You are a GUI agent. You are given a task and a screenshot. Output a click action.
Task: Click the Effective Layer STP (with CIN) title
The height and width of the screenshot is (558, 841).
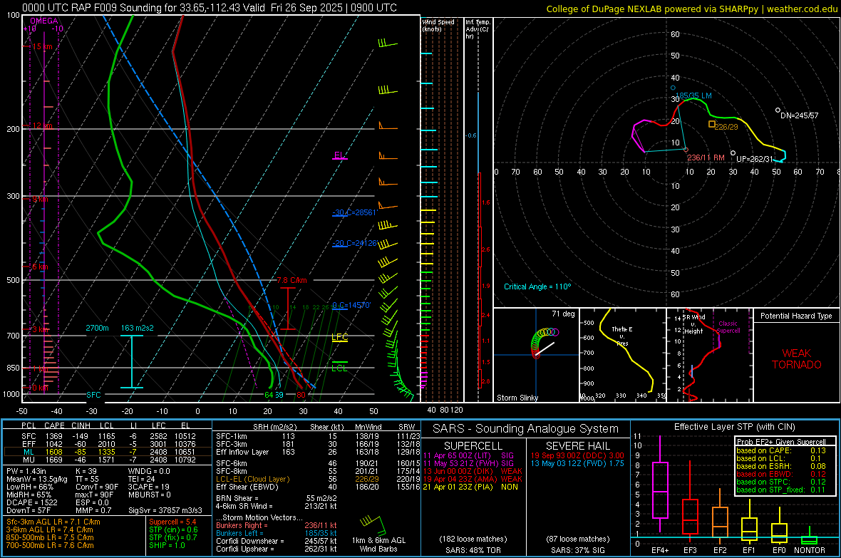click(x=734, y=427)
